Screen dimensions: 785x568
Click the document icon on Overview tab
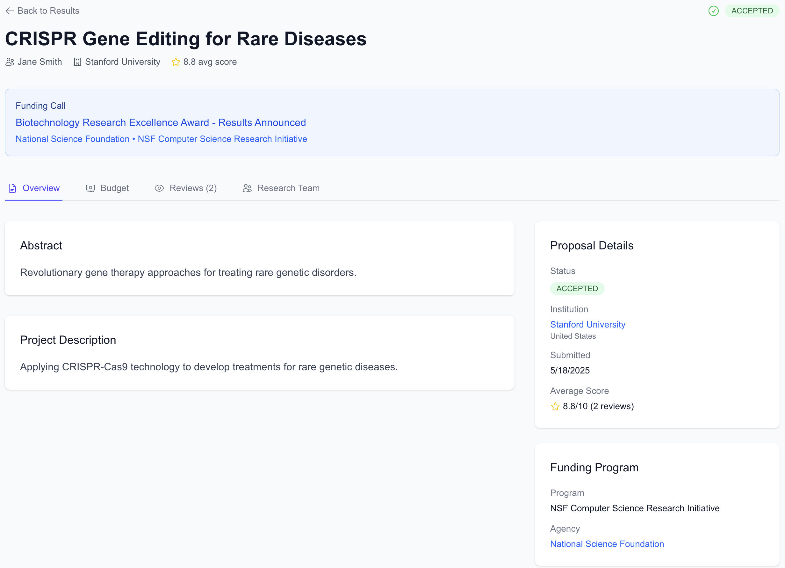12,188
